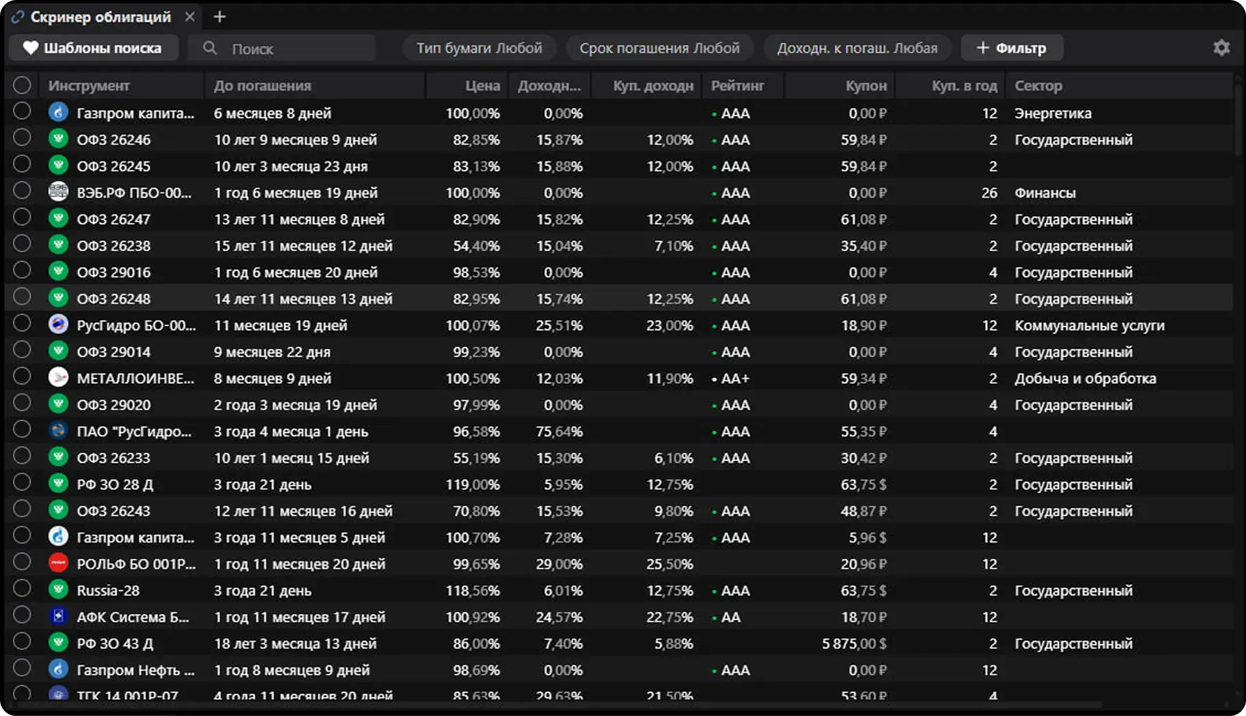
Task: Click the Коммунальные услуги sector cell
Action: (x=1090, y=325)
